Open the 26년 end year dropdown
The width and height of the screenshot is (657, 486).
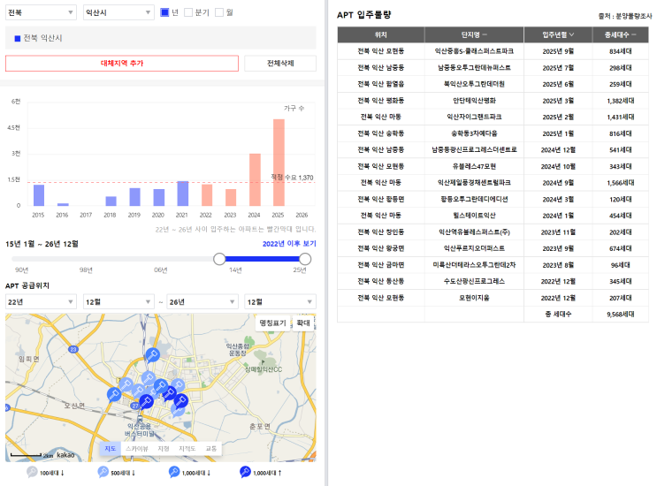(202, 302)
